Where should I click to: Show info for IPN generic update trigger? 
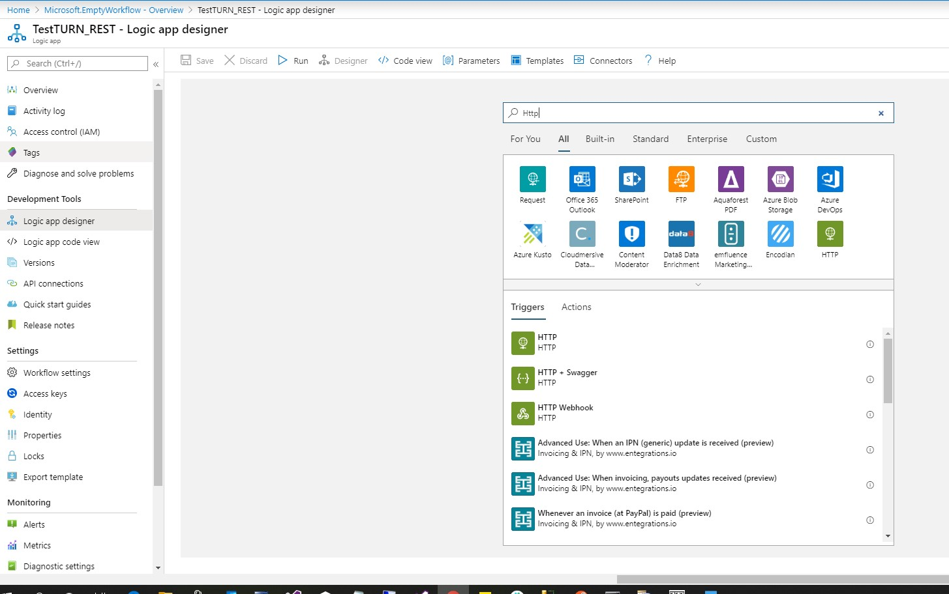(x=869, y=449)
